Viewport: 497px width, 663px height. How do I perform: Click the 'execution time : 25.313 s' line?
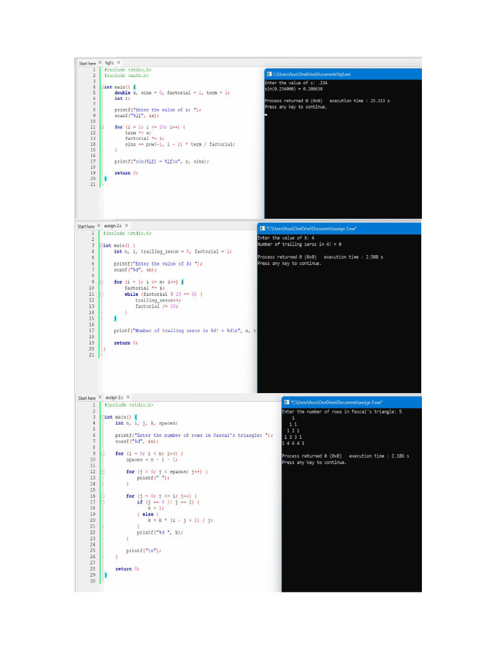tap(359, 100)
